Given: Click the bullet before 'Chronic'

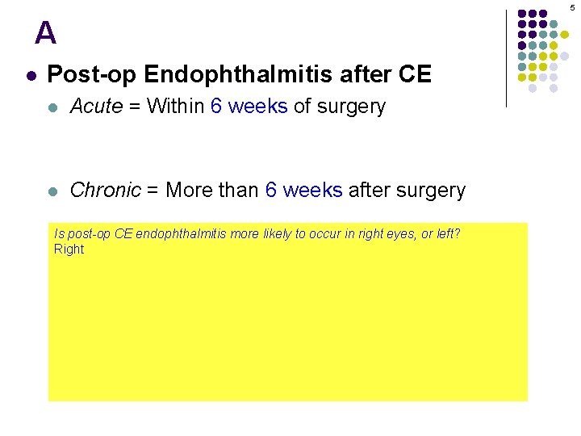Looking at the screenshot, I should [x=53, y=191].
